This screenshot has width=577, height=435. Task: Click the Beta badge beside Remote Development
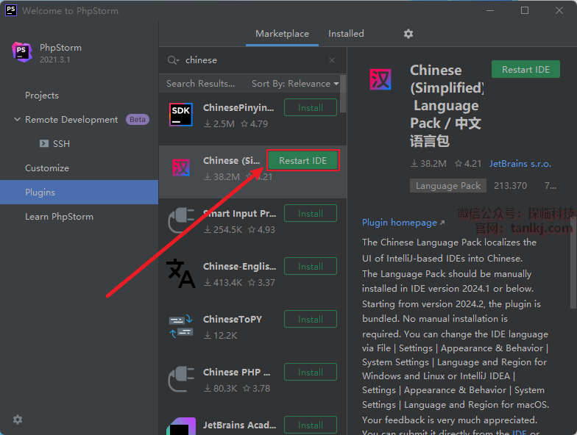(x=137, y=119)
